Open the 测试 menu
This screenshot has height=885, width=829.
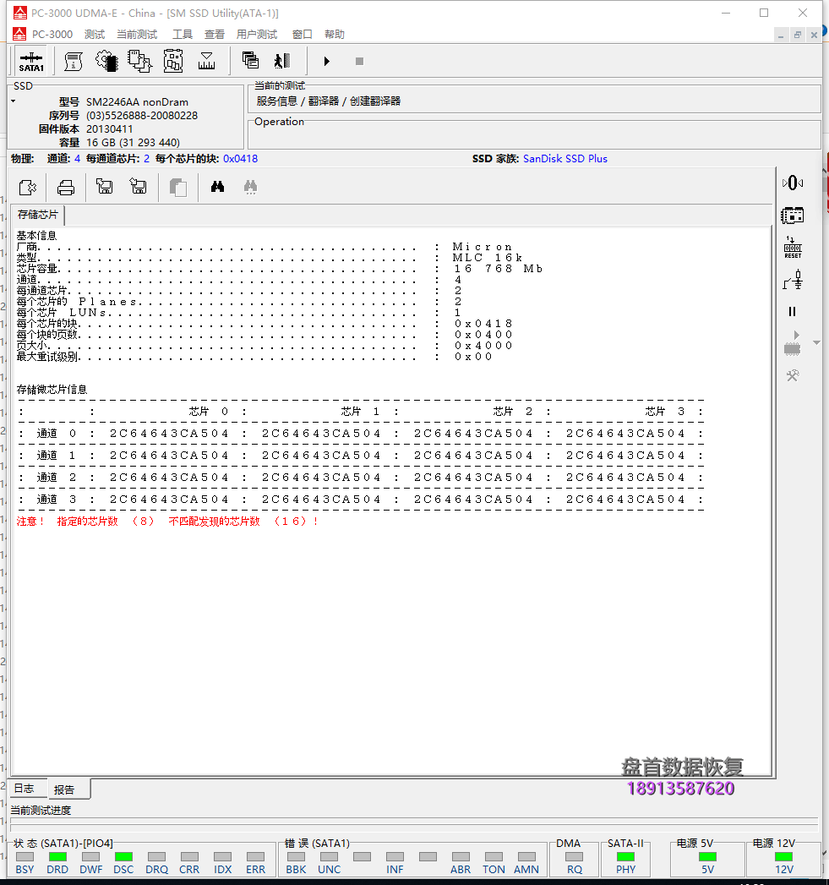[95, 35]
